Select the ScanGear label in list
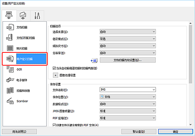This screenshot has height=136, width=195. pos(22,101)
